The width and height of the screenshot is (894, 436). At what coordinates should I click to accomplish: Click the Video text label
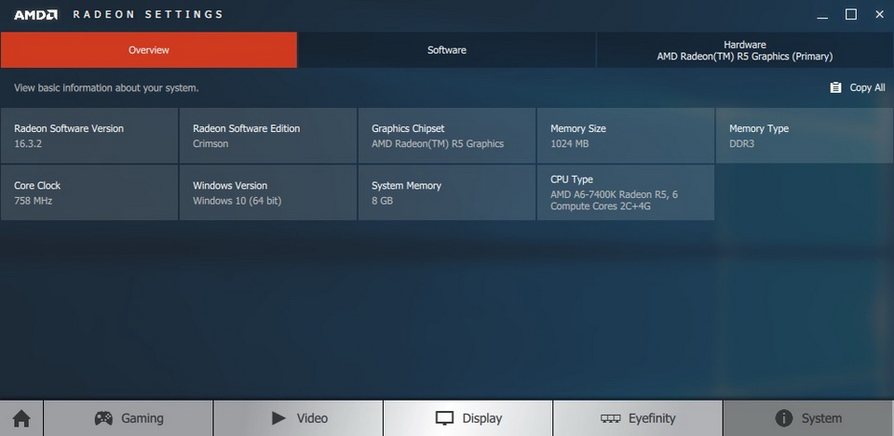[313, 419]
